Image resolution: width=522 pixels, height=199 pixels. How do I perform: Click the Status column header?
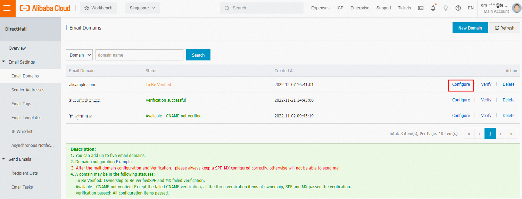click(x=151, y=71)
